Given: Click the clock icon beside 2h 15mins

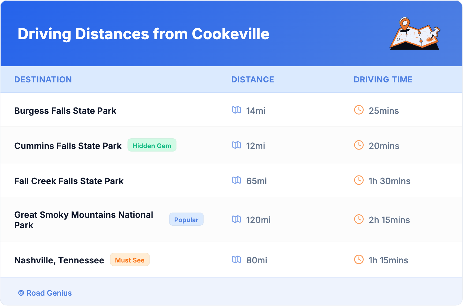Looking at the screenshot, I should 359,219.
